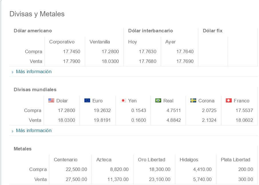Image resolution: width=259 pixels, height=185 pixels.
Task: Click the Japan flag icon beside Yen
Action: coord(123,101)
